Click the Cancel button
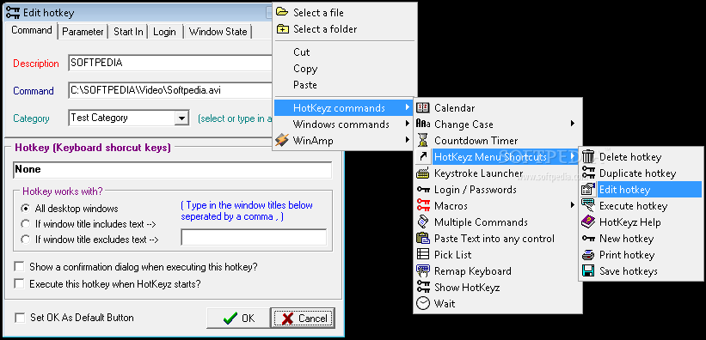Screen dimensions: 706x340 pyautogui.click(x=303, y=318)
